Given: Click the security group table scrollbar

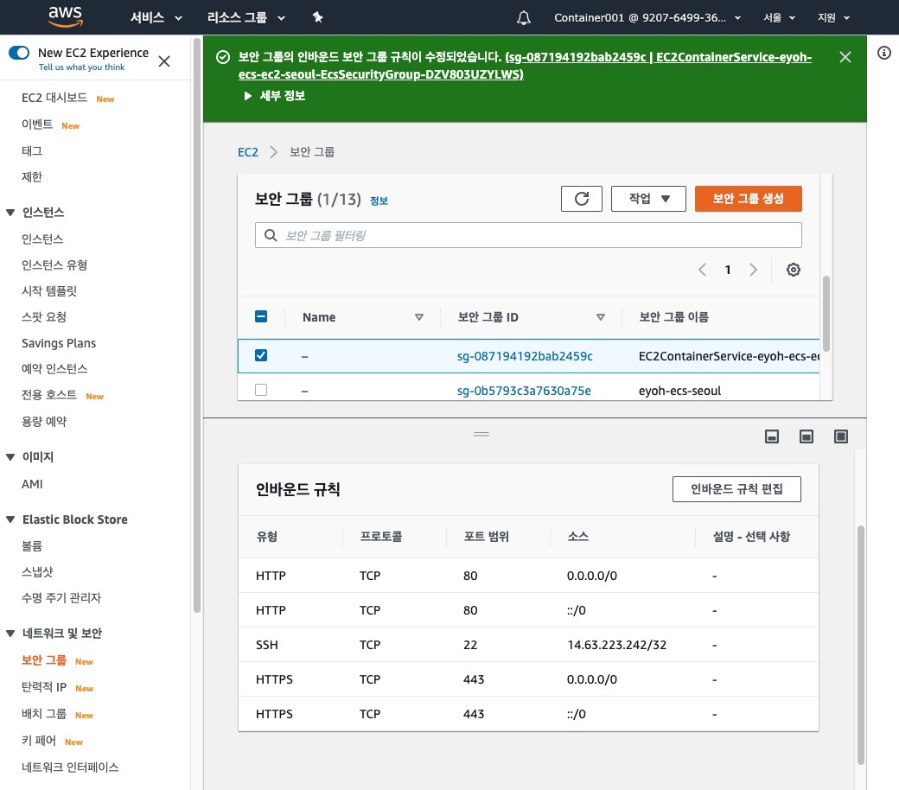Looking at the screenshot, I should [x=826, y=314].
